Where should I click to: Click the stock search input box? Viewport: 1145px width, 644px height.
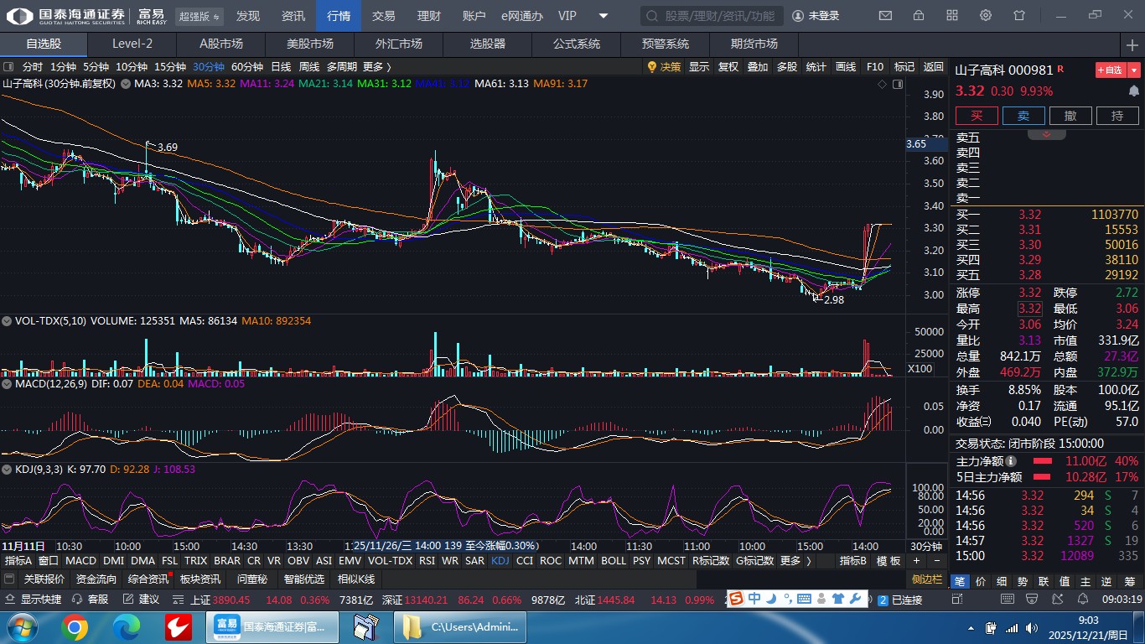tap(712, 16)
